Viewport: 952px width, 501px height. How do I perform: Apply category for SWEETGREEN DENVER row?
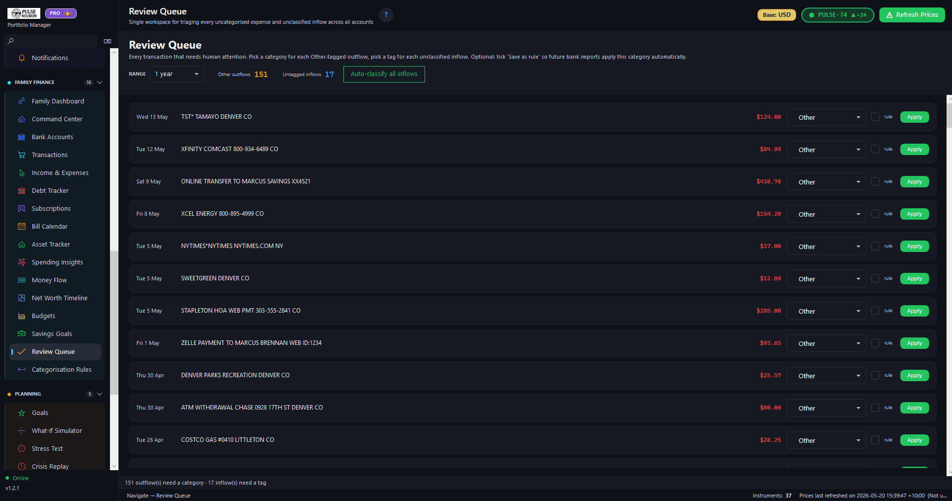915,278
